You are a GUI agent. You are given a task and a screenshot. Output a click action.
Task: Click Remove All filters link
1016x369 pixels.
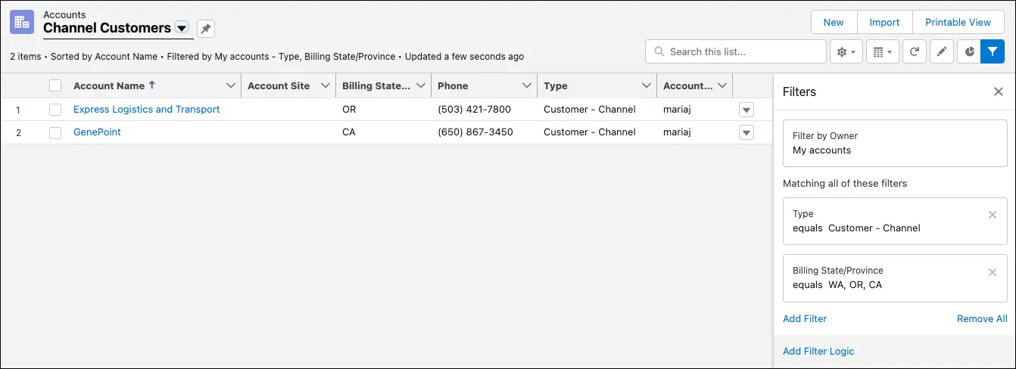click(x=982, y=318)
